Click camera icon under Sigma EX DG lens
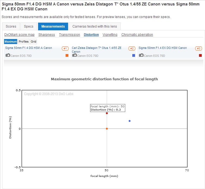 pos(141,55)
